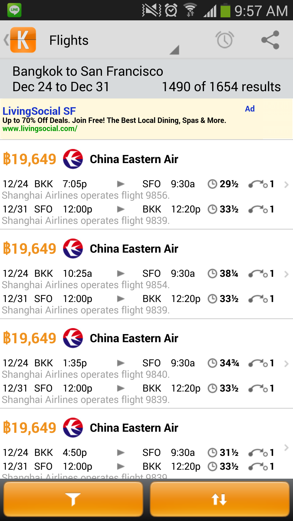This screenshot has width=293, height=521.
Task: Tap the share icon in header
Action: pos(270,40)
